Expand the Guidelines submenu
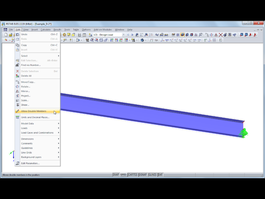The height and width of the screenshot is (199, 265). 38,148
